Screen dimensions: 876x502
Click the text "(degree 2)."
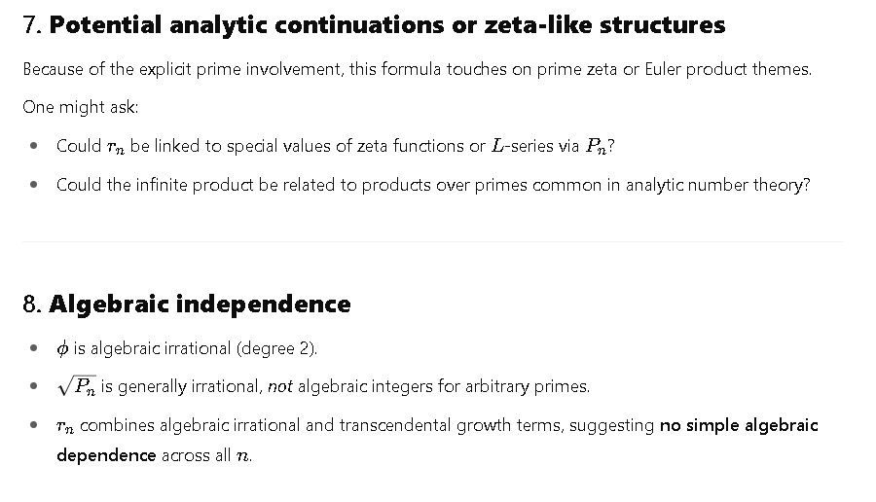point(276,348)
